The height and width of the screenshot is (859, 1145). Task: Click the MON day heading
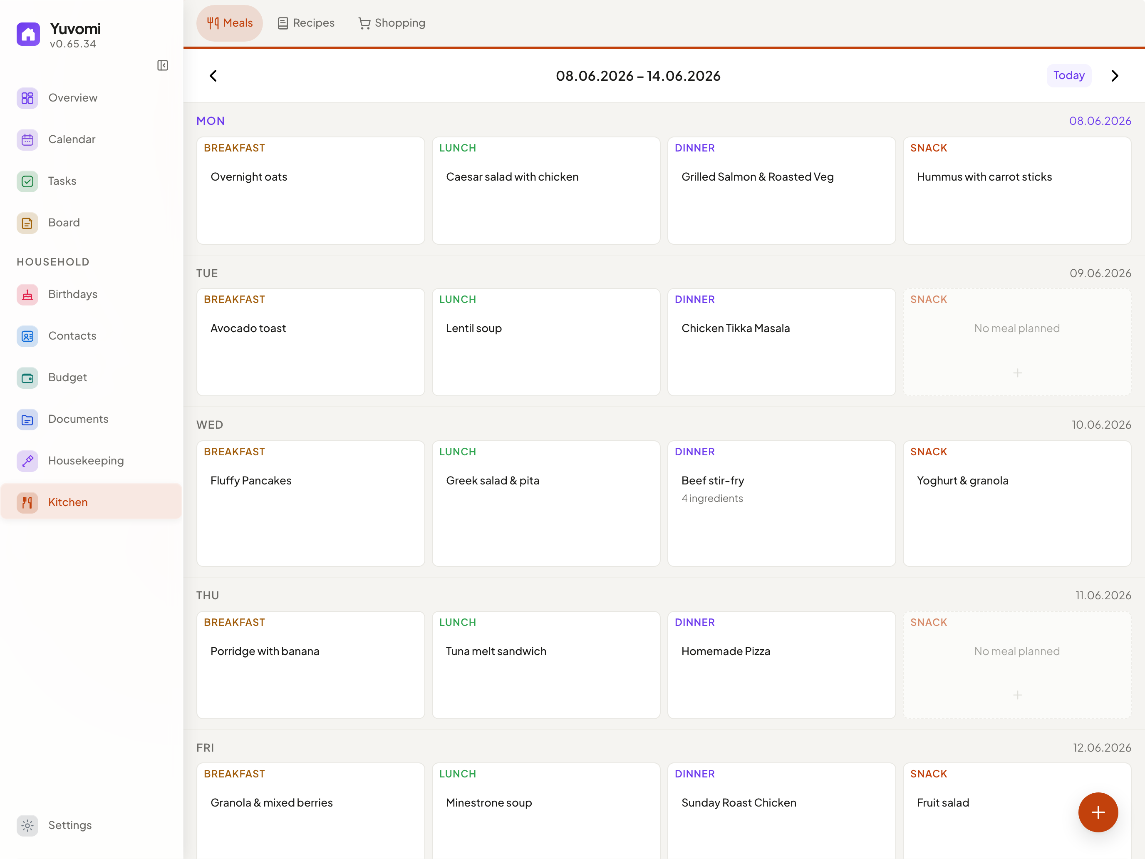pyautogui.click(x=211, y=121)
